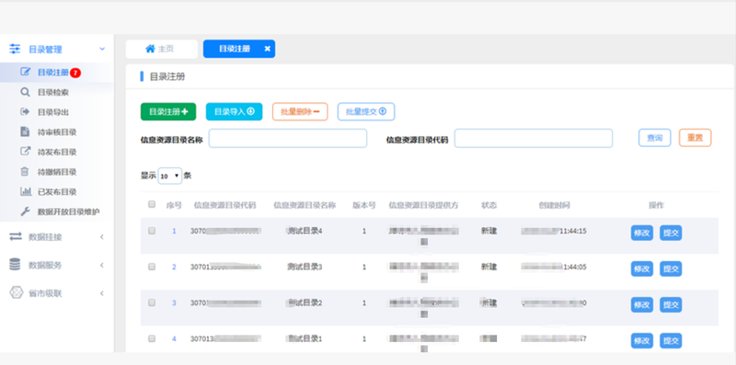Click the 待发布目录 external-link icon

point(26,152)
